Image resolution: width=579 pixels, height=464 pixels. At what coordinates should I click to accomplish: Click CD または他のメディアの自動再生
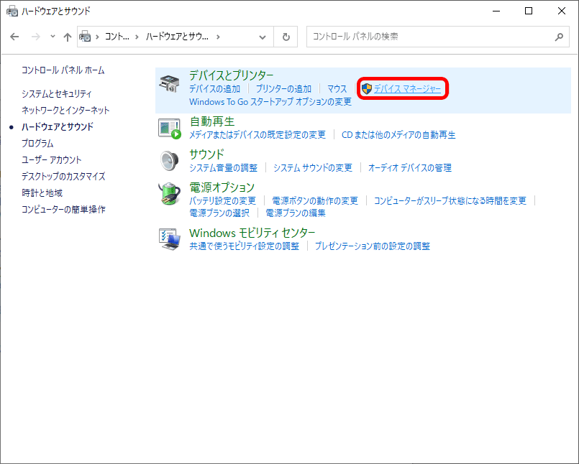398,135
